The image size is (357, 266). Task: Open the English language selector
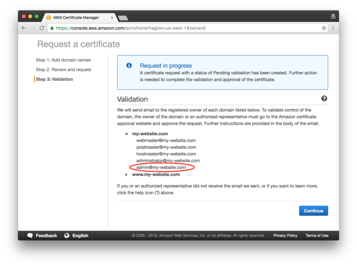pos(80,236)
